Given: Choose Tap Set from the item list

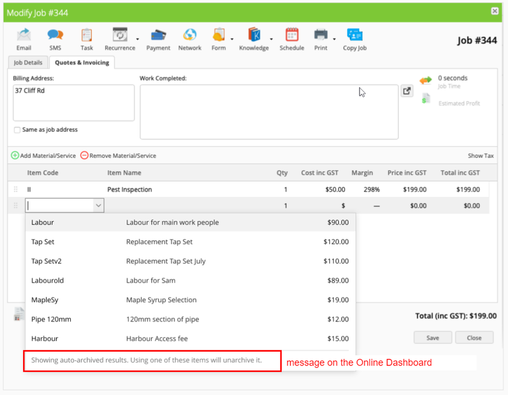Looking at the screenshot, I should pyautogui.click(x=191, y=242).
